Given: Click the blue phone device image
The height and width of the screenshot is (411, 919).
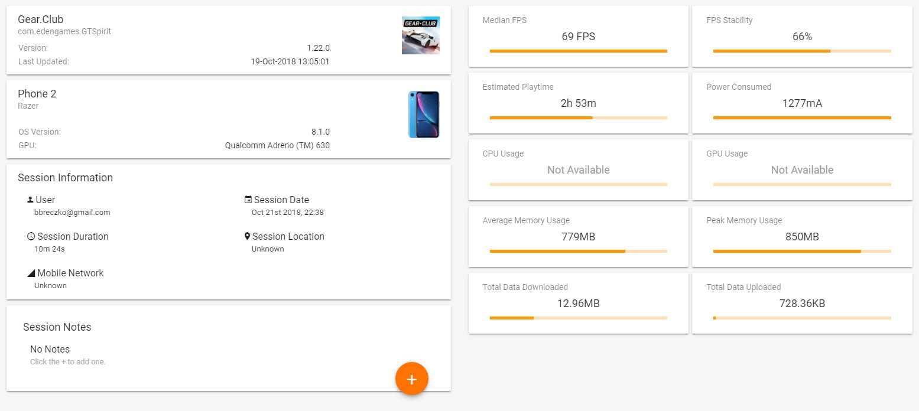Looking at the screenshot, I should pyautogui.click(x=423, y=115).
